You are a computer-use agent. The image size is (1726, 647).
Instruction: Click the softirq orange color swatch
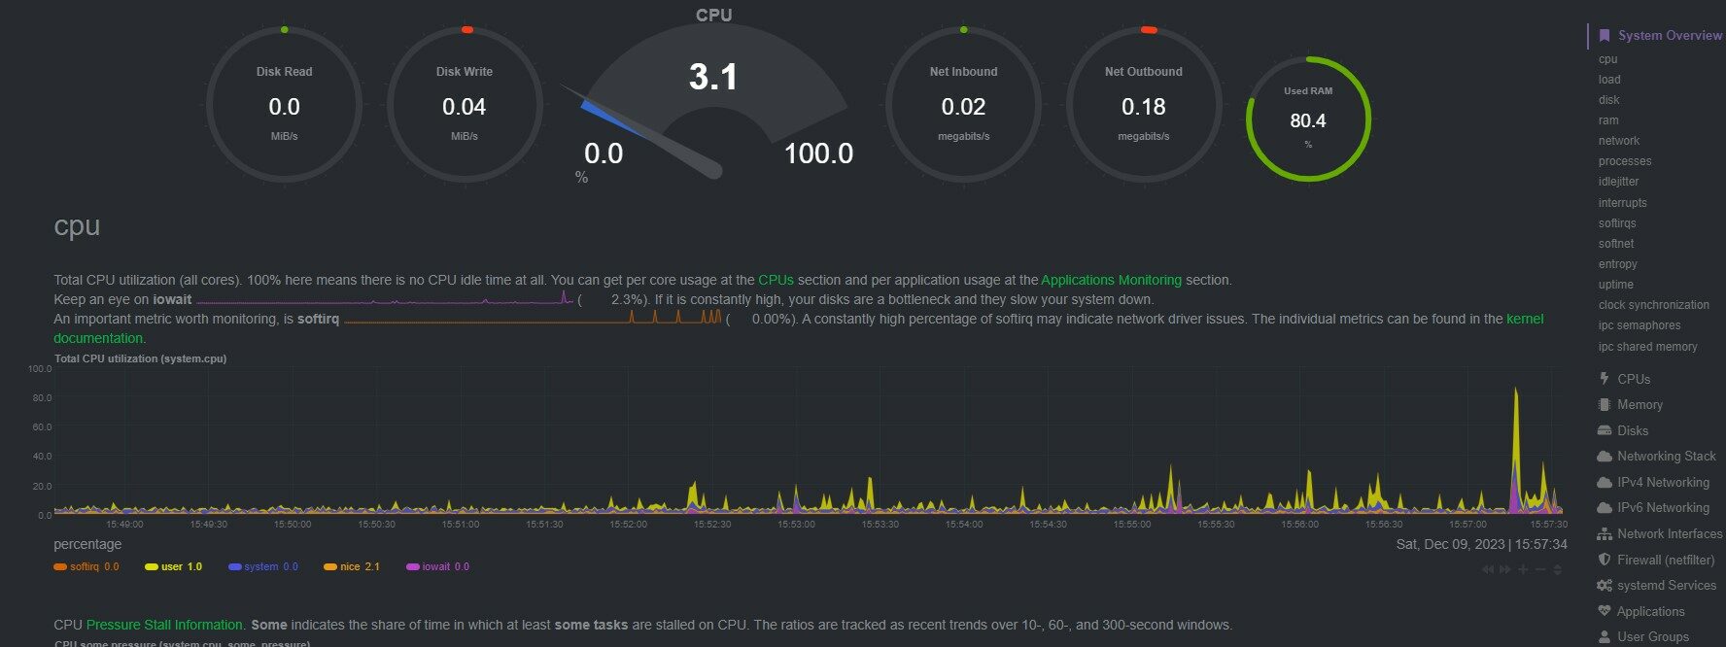(x=60, y=566)
